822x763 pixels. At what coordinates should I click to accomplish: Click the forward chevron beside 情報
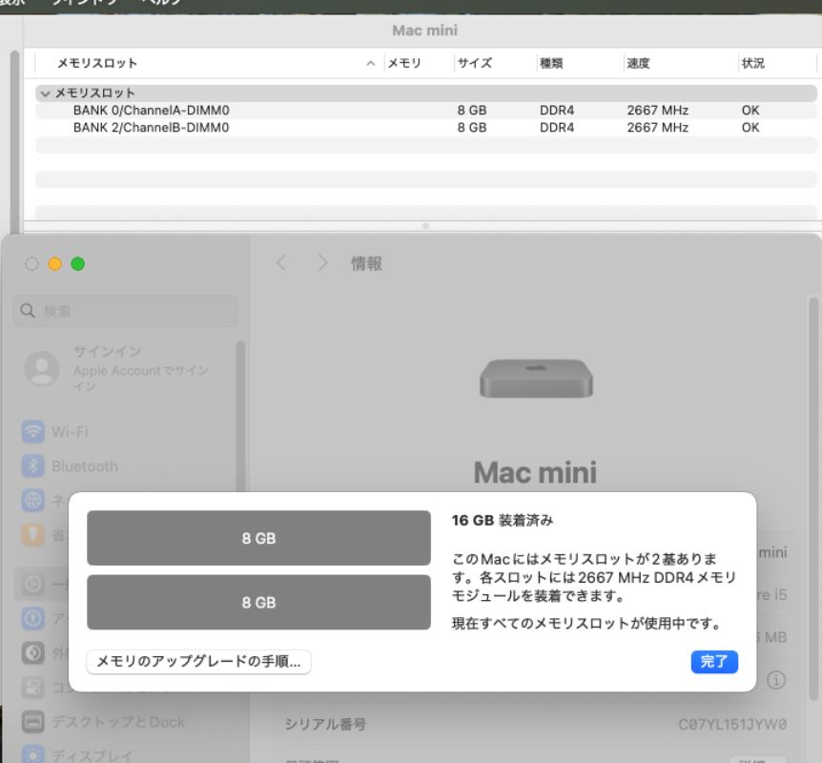(323, 262)
